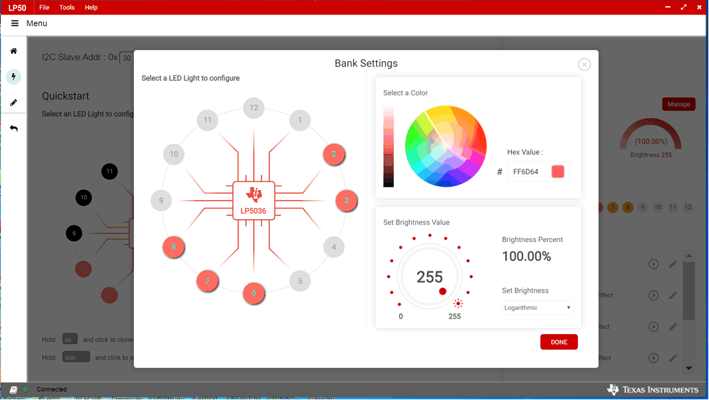Viewport: 709px width, 400px height.
Task: Click the Hex Value input field
Action: (x=529, y=172)
